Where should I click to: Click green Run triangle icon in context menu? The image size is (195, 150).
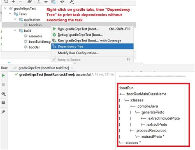pyautogui.click(x=54, y=29)
